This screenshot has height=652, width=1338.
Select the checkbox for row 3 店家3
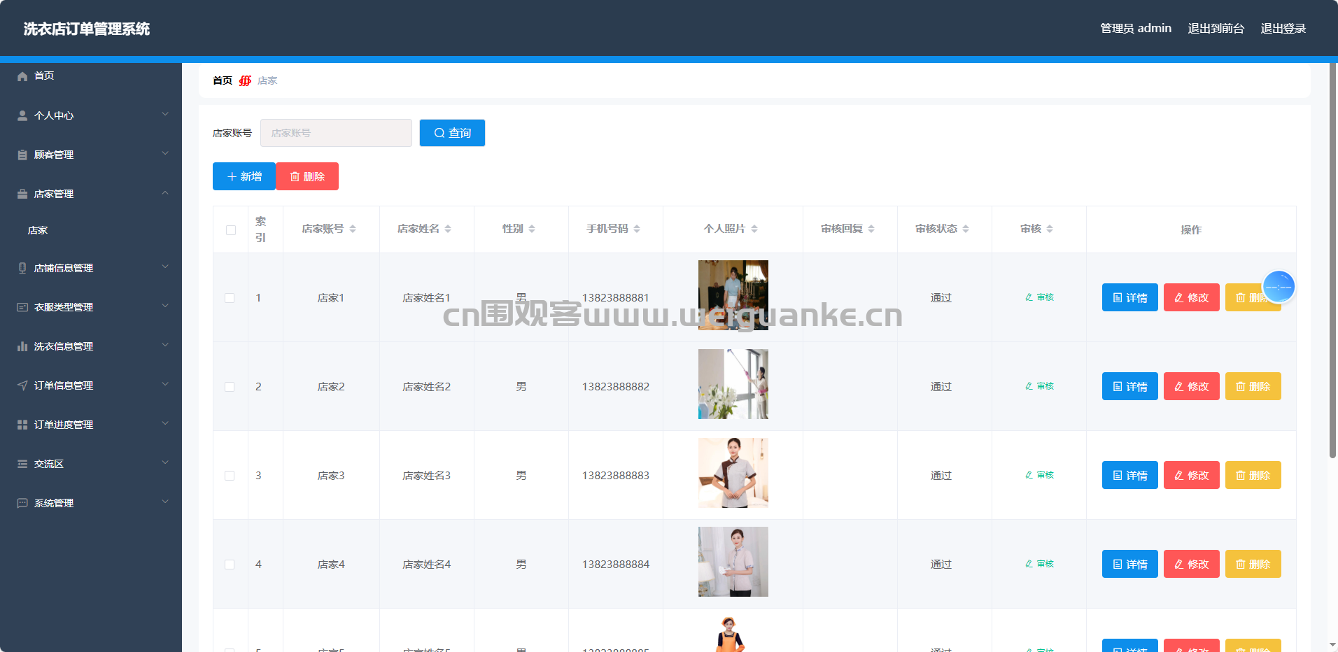click(x=230, y=476)
